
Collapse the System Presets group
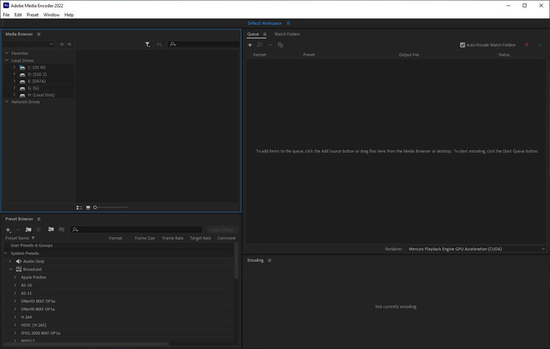click(6, 253)
